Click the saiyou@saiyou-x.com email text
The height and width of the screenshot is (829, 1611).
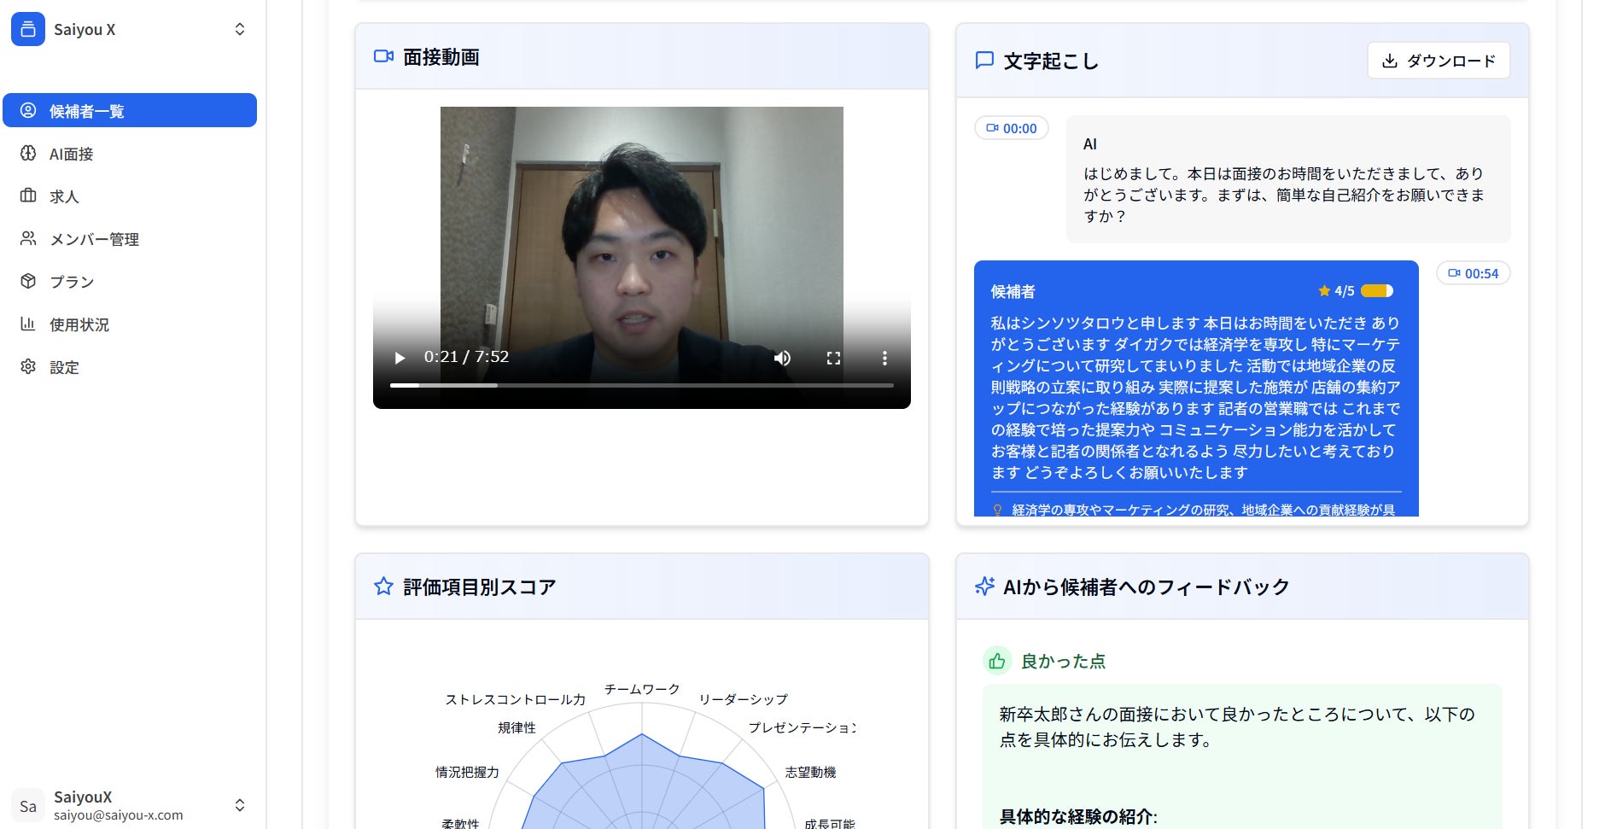[x=119, y=815]
